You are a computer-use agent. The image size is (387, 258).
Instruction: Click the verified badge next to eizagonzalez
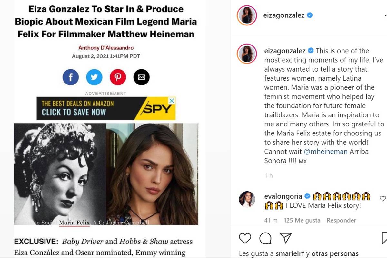[x=310, y=15]
